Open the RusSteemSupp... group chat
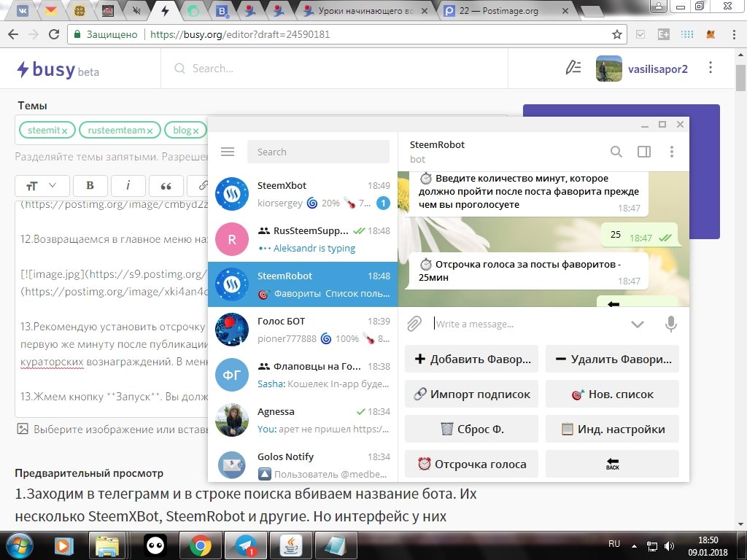The width and height of the screenshot is (747, 560). pyautogui.click(x=303, y=239)
